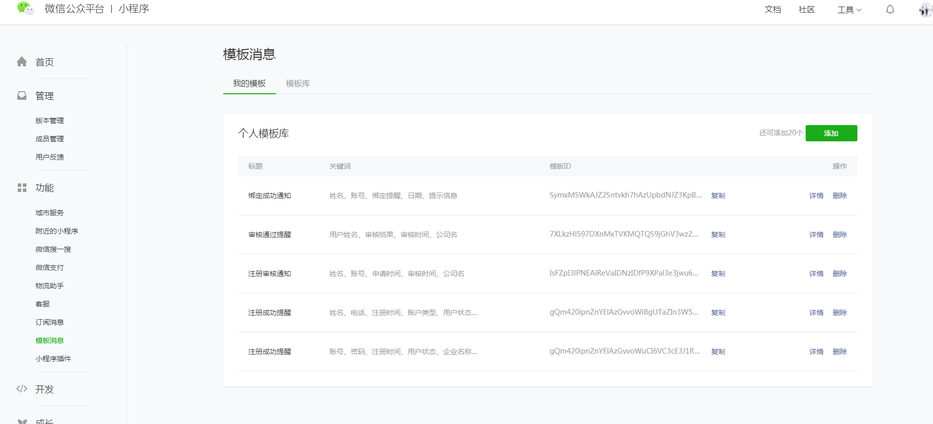Open 模板消息 in the sidebar

click(50, 340)
